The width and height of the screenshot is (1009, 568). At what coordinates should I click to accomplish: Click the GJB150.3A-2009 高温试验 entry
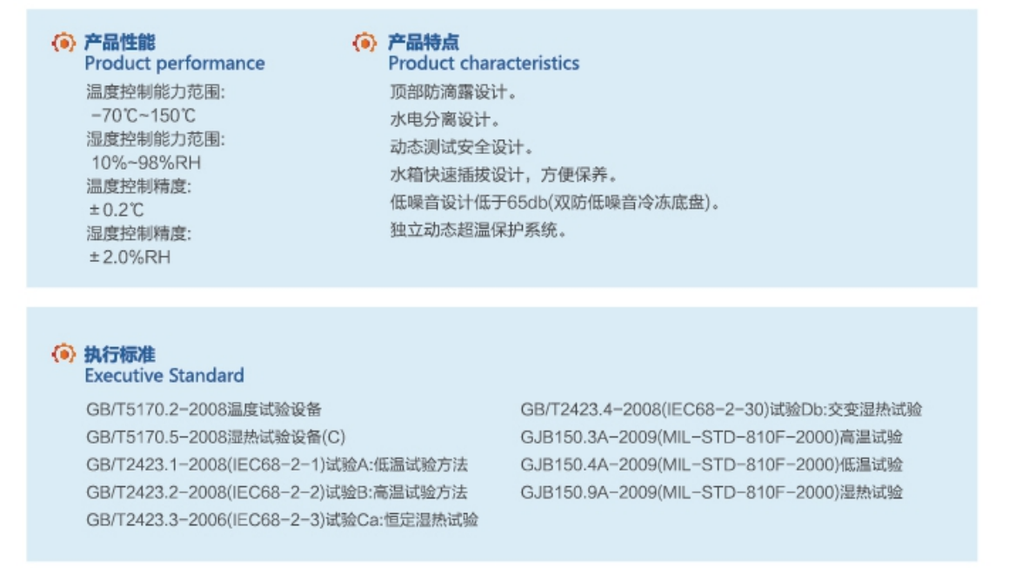[712, 438]
